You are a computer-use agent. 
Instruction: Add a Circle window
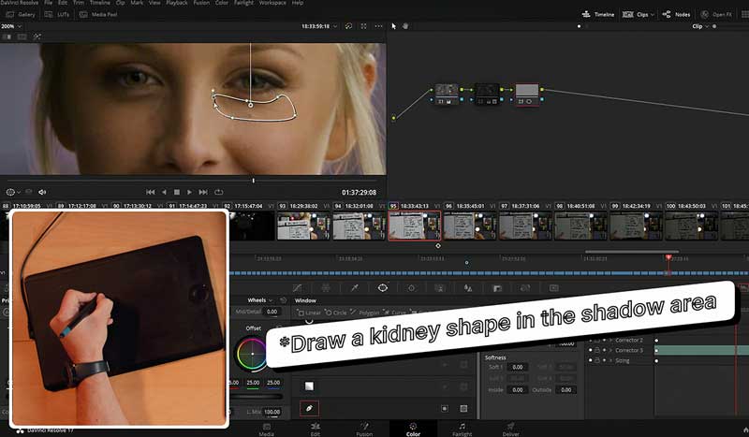coord(336,313)
